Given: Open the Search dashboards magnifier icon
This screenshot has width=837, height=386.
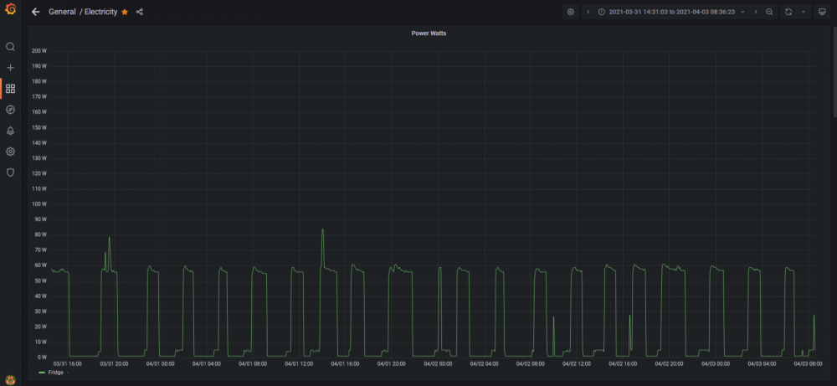Looking at the screenshot, I should [10, 47].
